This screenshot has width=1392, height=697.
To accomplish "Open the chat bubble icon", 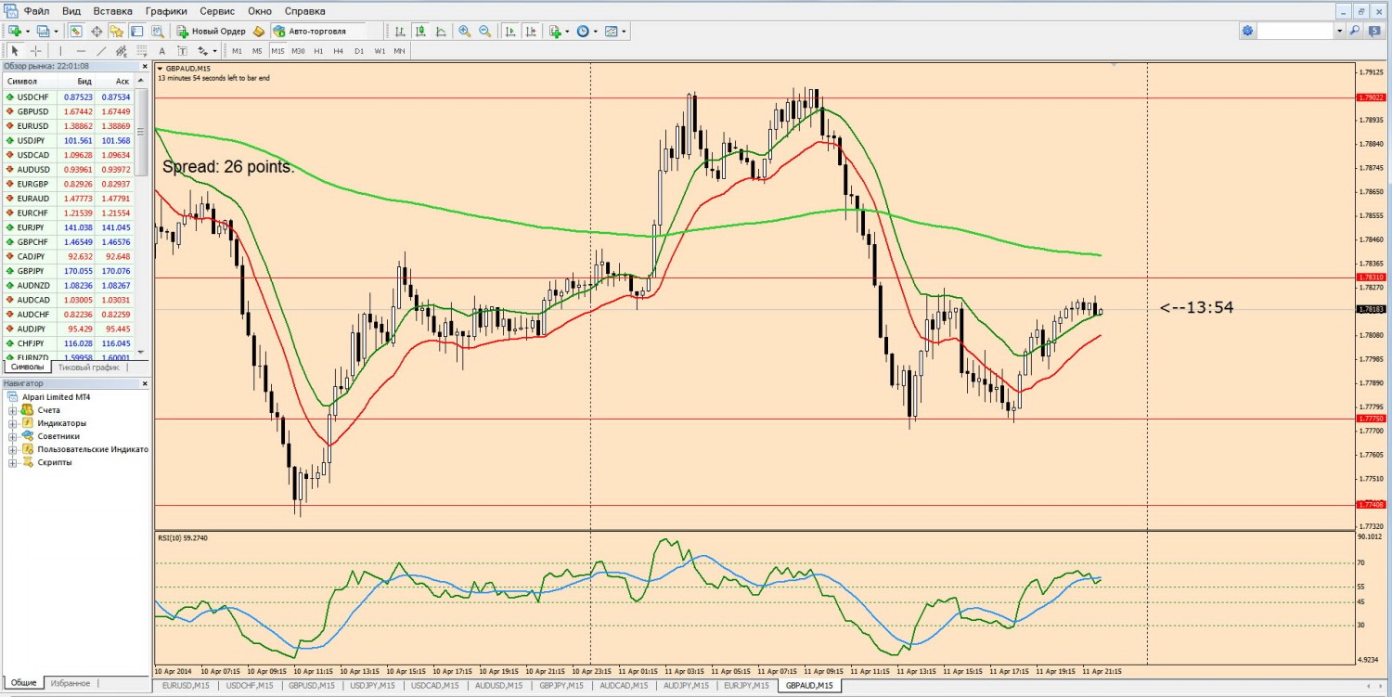I will [x=1374, y=31].
